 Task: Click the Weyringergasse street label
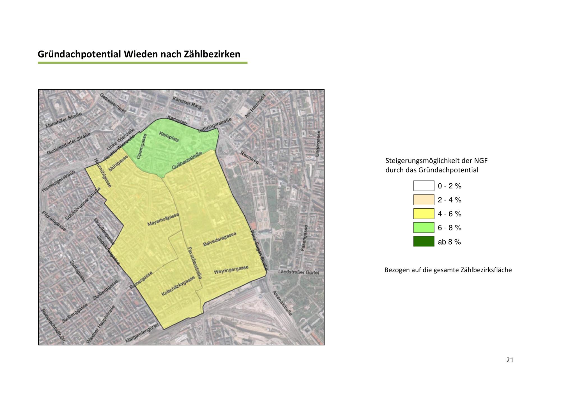231,270
